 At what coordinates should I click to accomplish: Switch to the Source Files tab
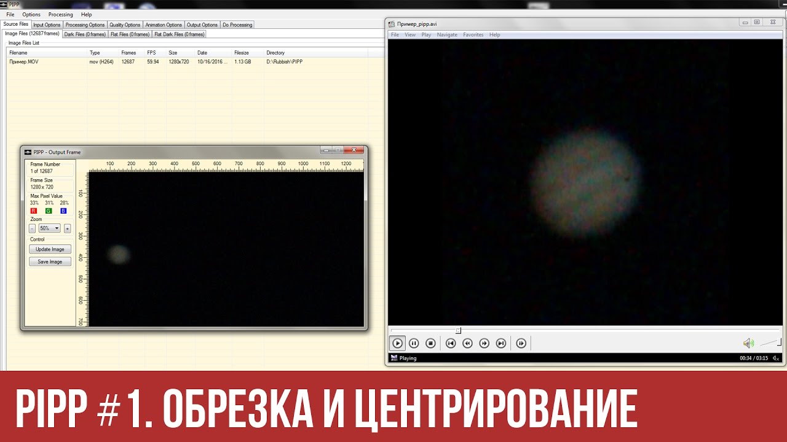16,25
